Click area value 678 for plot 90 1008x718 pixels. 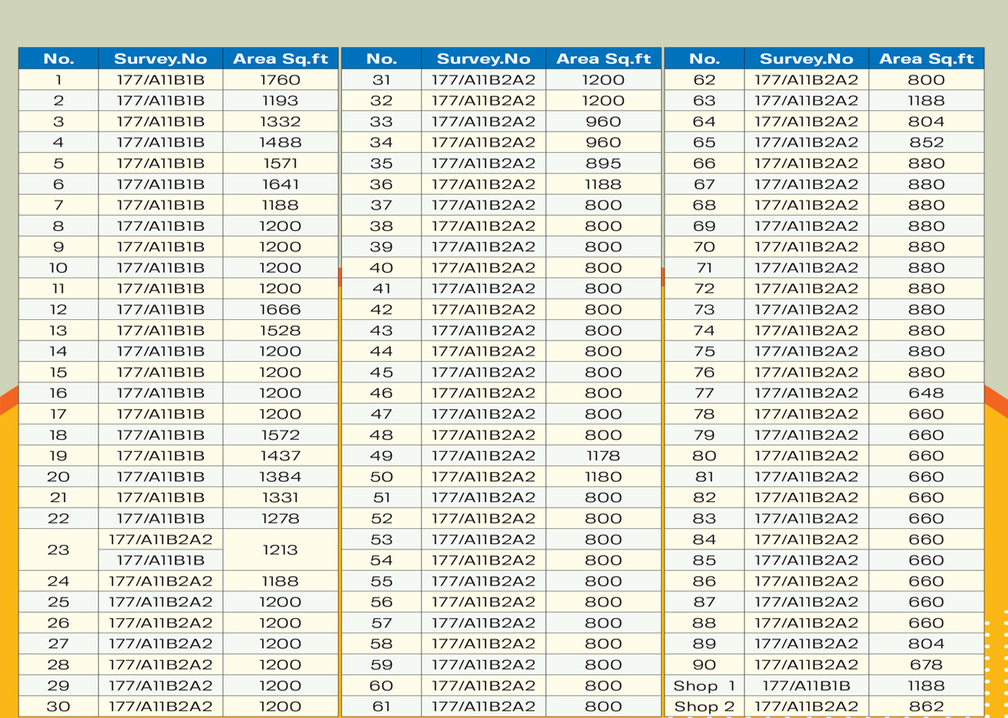[926, 665]
